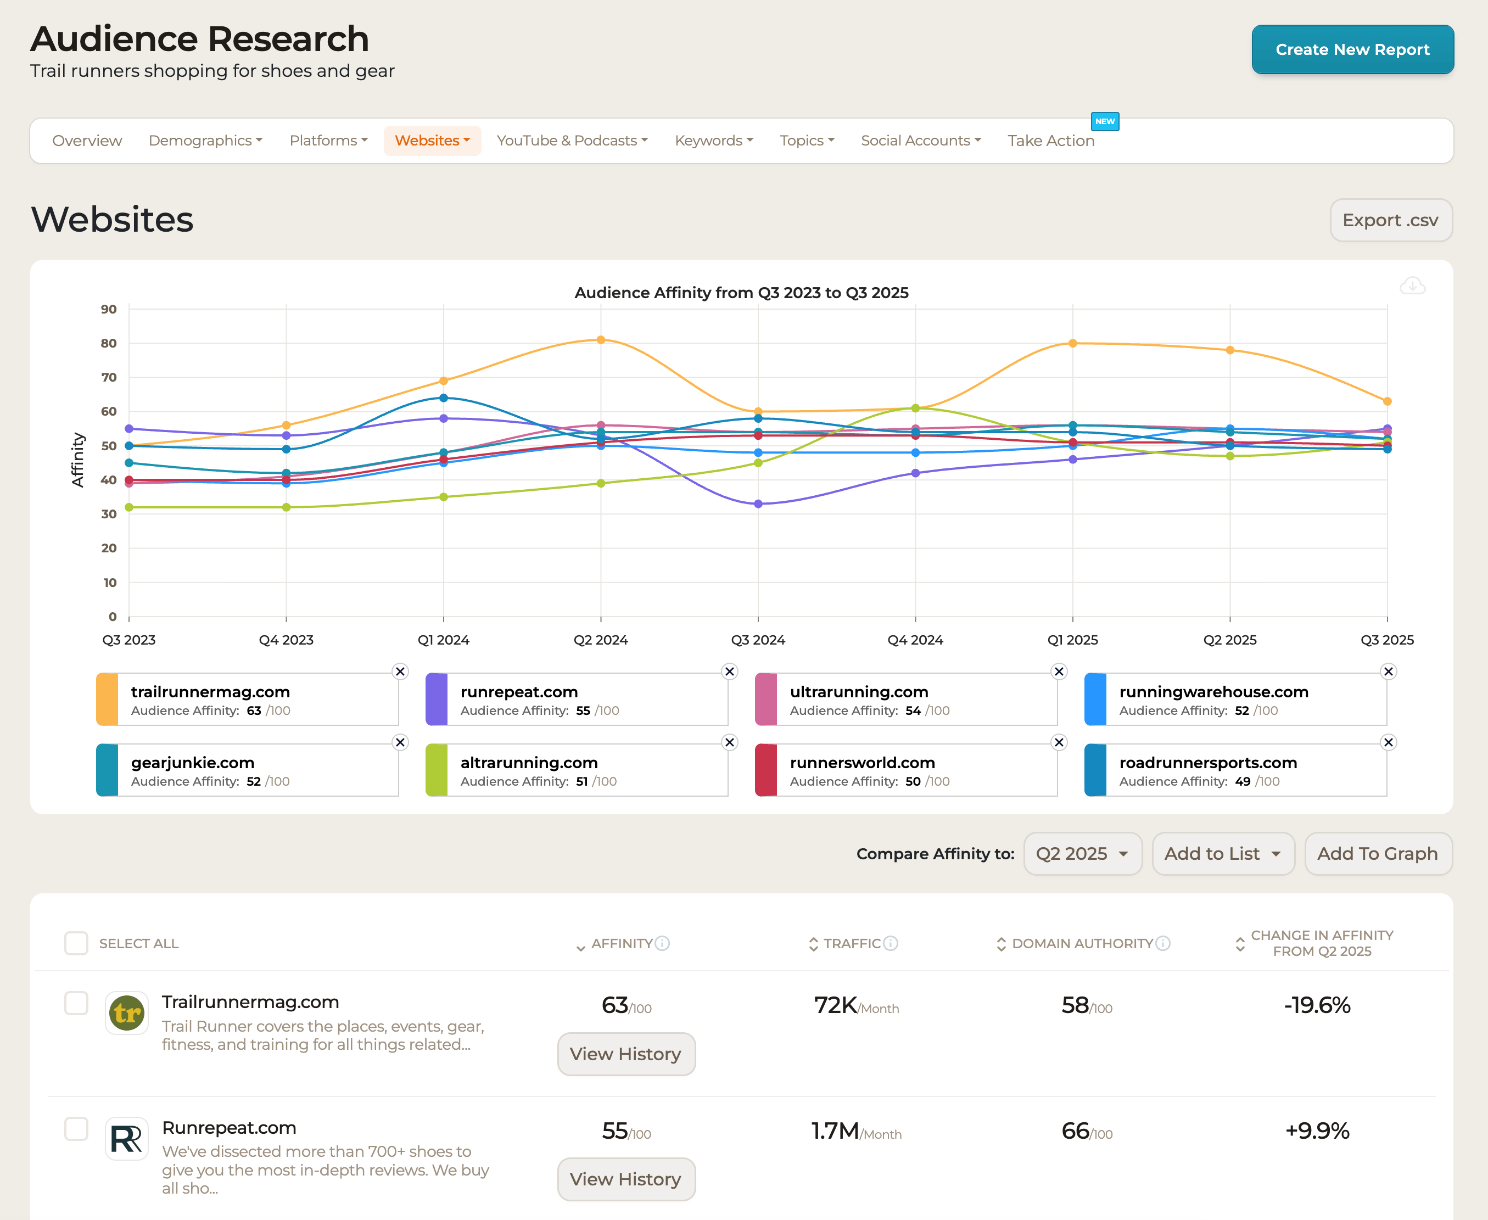Click Create New Report button
Image resolution: width=1488 pixels, height=1220 pixels.
(1352, 49)
